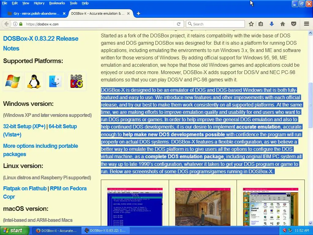This screenshot has width=313, height=235.
Task: Open the View menu
Action: (x=26, y=3)
